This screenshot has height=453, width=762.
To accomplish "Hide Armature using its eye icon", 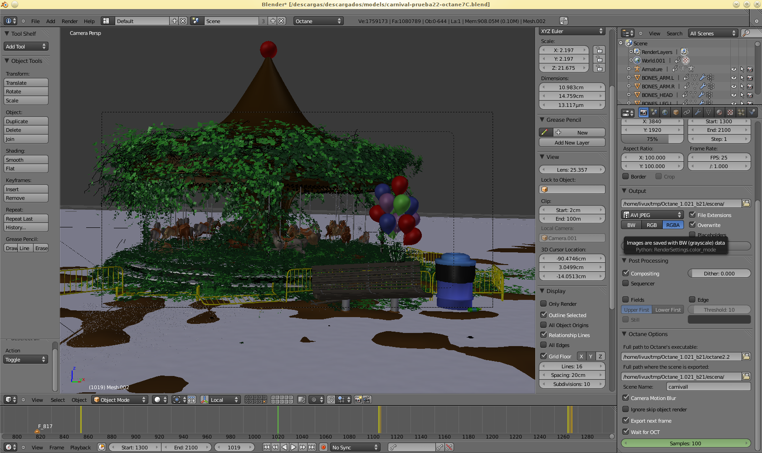I will (733, 69).
